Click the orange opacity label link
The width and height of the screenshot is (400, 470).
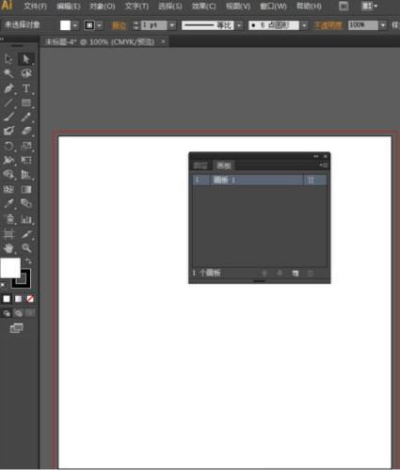[x=328, y=25]
